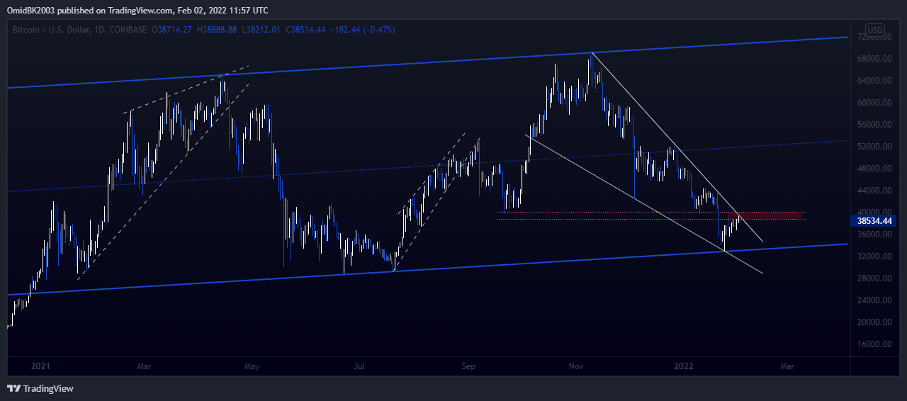Click the TradingView logo at the bottom

pos(40,388)
